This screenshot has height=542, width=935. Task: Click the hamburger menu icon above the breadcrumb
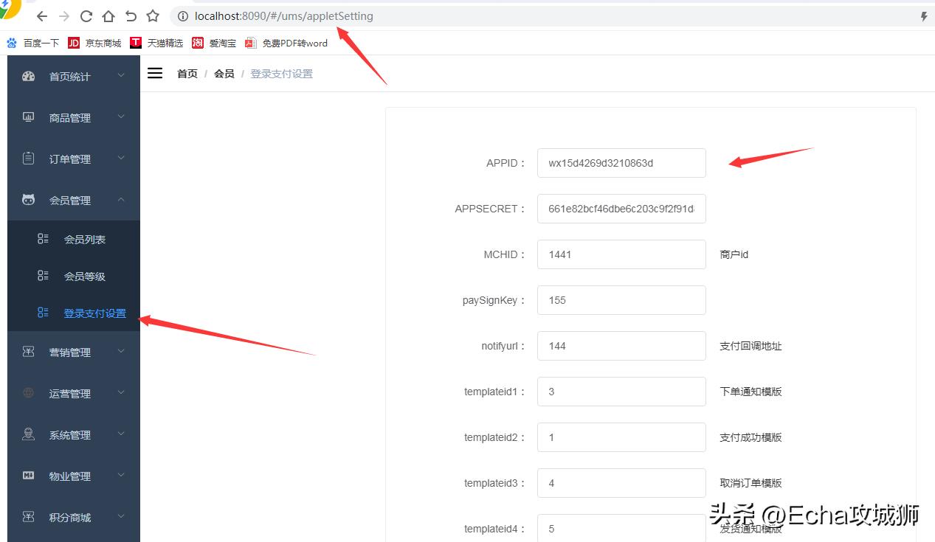(154, 73)
